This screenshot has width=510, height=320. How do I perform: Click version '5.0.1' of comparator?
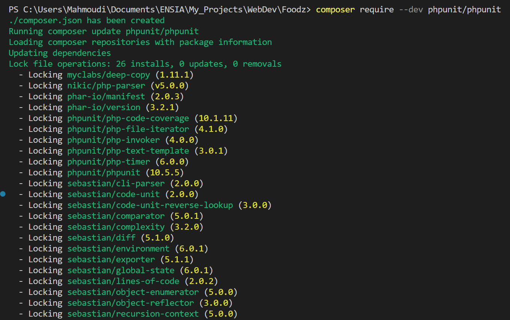(x=186, y=216)
